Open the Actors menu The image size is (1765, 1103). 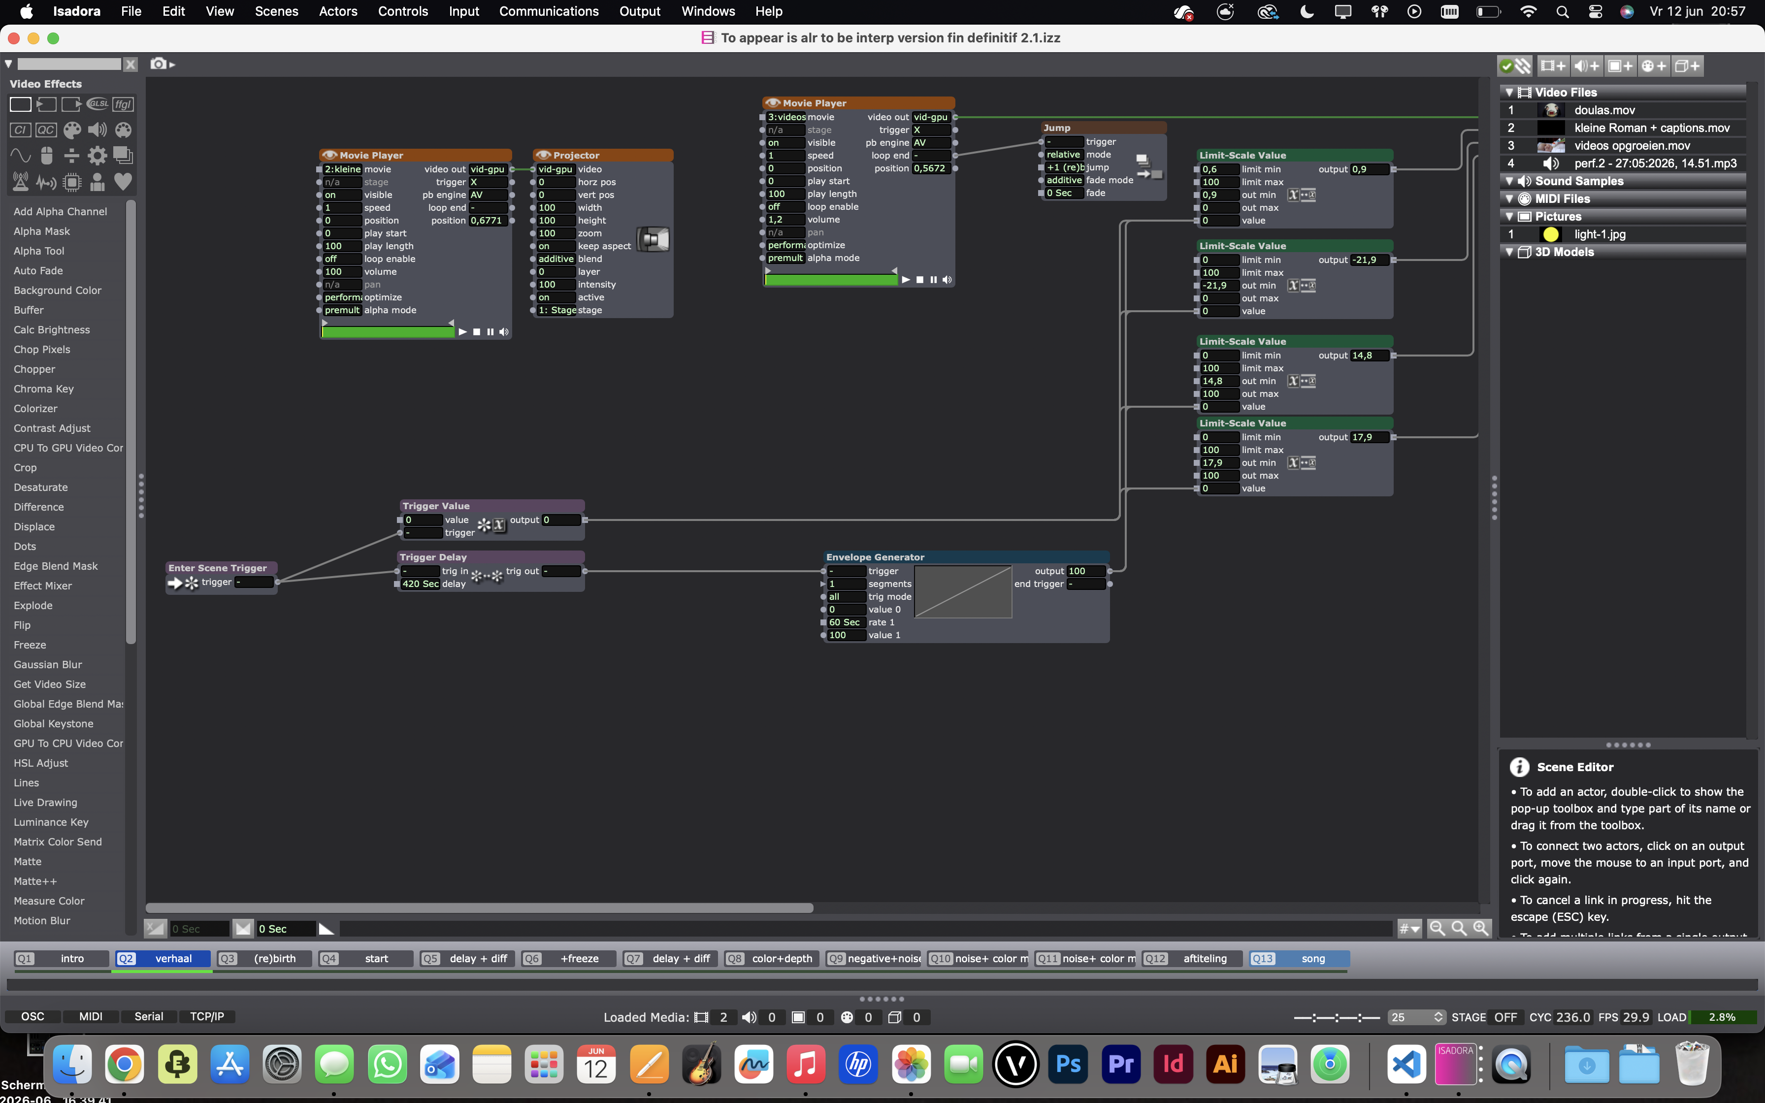[x=338, y=12]
